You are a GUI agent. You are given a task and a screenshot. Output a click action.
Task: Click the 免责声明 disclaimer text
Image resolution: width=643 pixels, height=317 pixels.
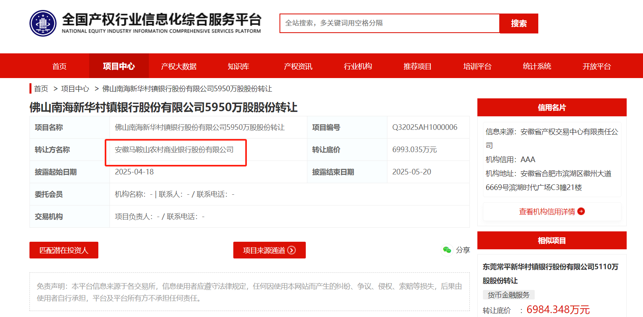point(249,292)
